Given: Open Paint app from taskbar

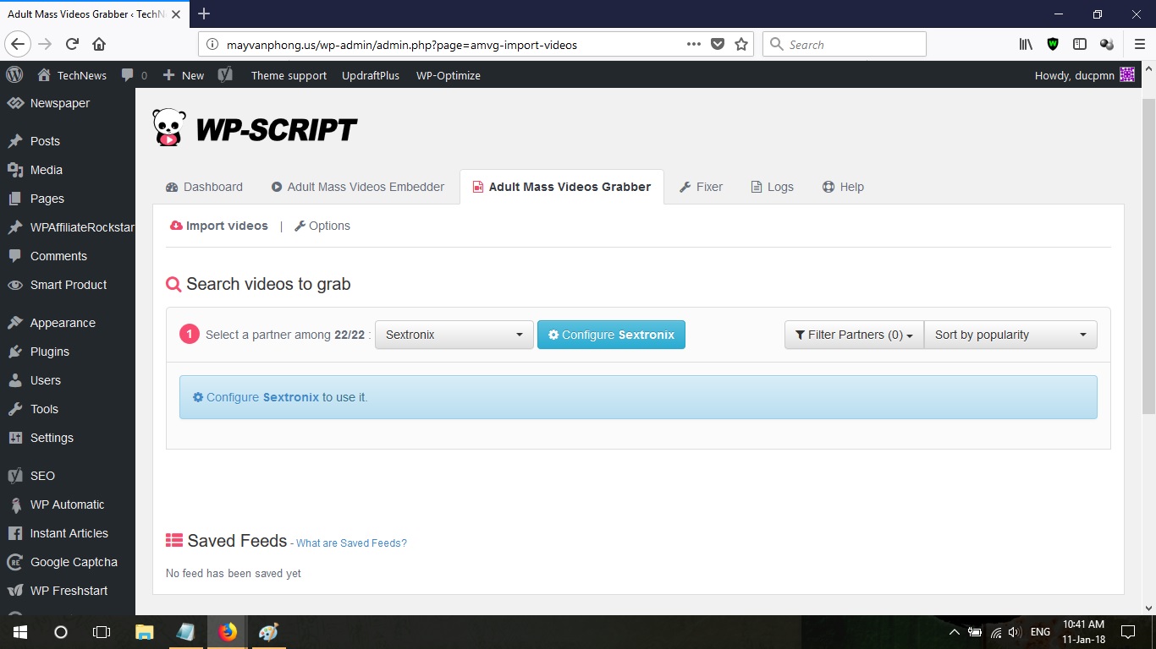Looking at the screenshot, I should [268, 632].
